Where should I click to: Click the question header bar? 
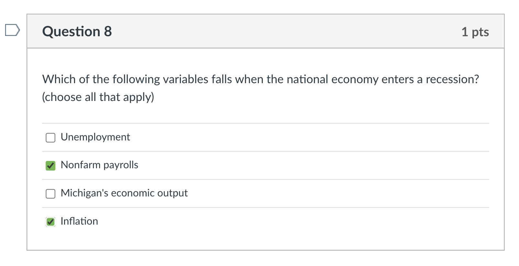pyautogui.click(x=259, y=31)
